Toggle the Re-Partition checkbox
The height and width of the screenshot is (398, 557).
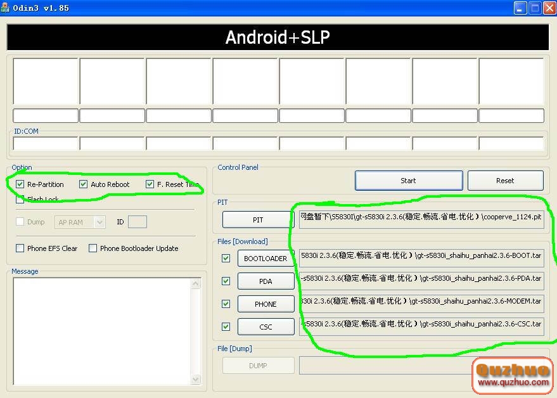pyautogui.click(x=20, y=184)
